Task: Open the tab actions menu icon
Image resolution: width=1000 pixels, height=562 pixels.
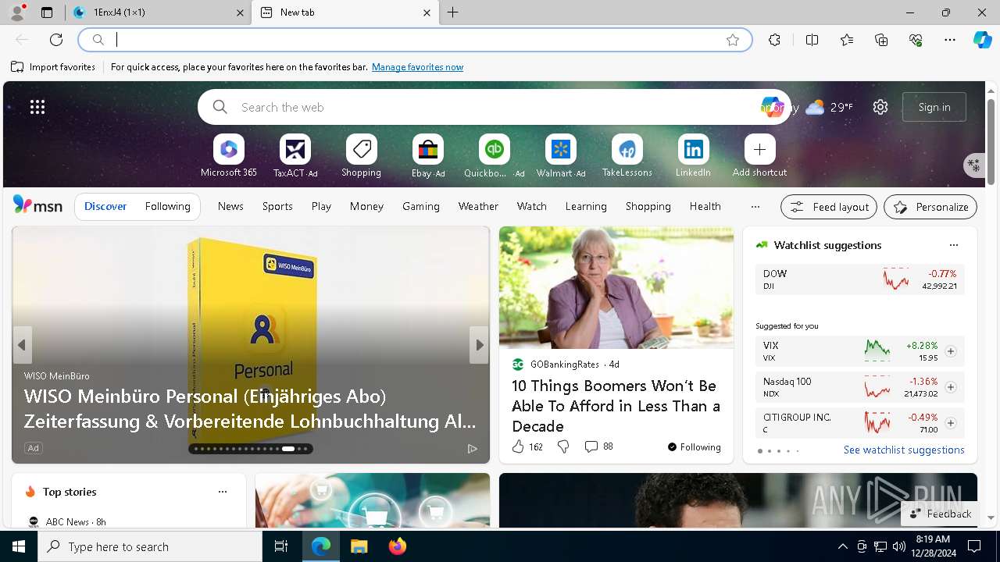Action: (47, 12)
